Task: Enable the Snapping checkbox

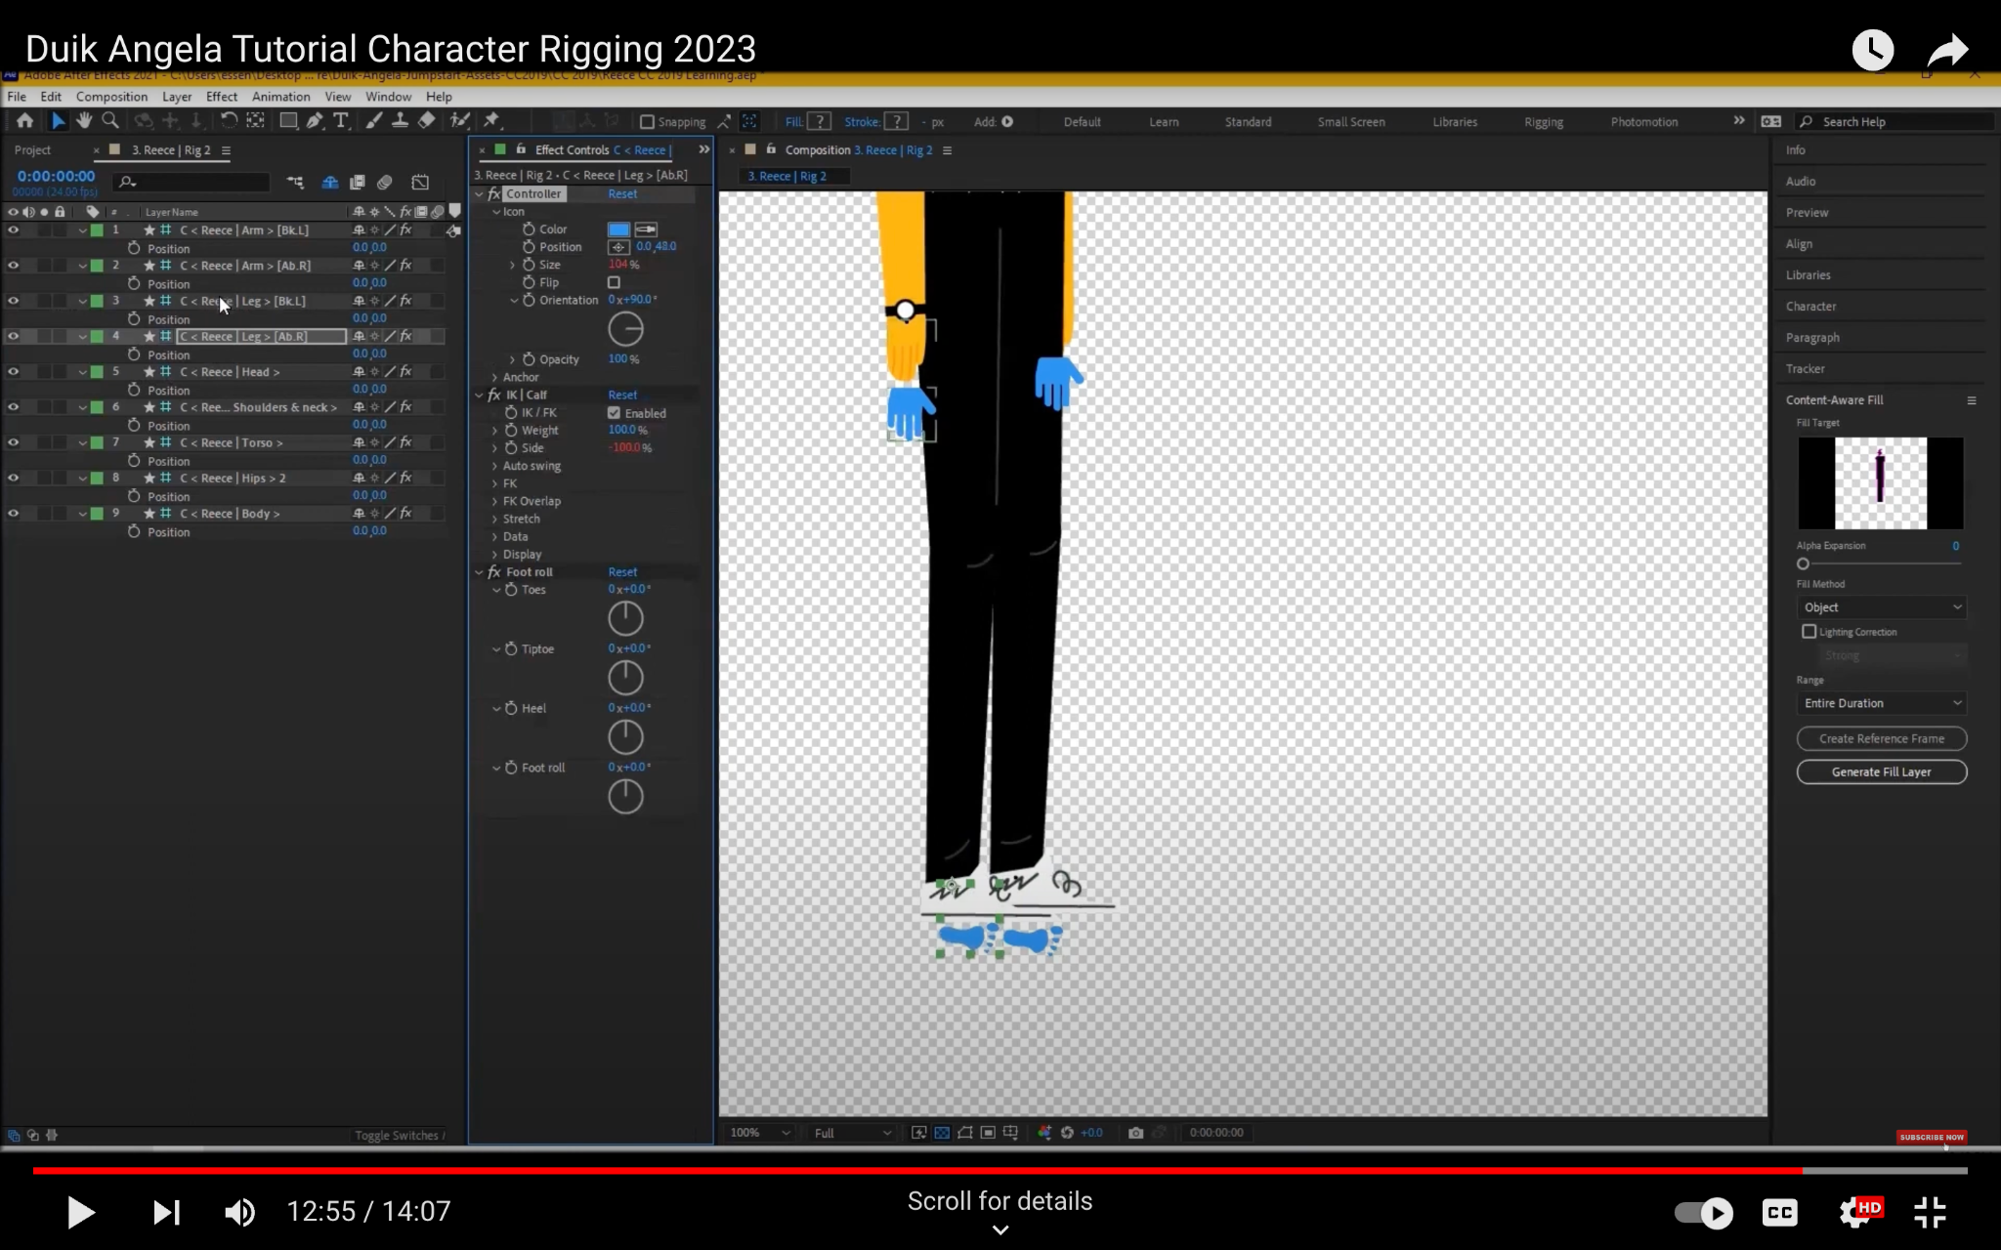Action: coord(647,122)
